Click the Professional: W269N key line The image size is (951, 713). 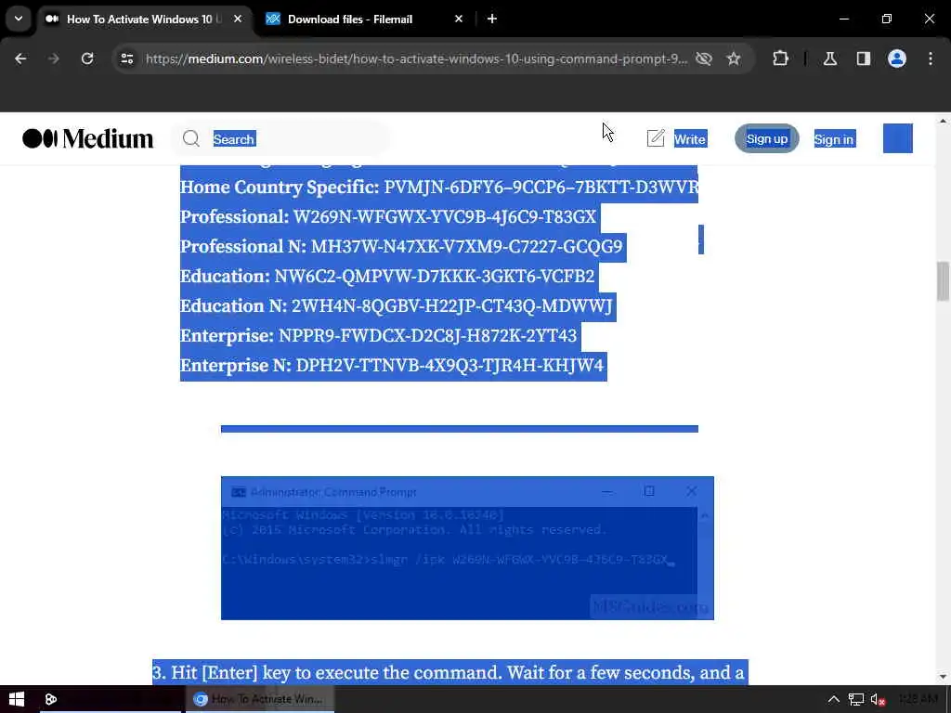(388, 216)
